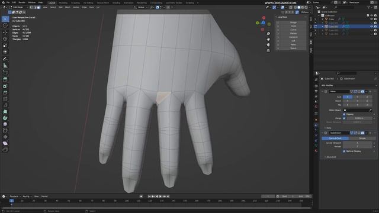The image size is (379, 213).
Task: Open the viewport Options dropdown
Action: tap(306, 12)
